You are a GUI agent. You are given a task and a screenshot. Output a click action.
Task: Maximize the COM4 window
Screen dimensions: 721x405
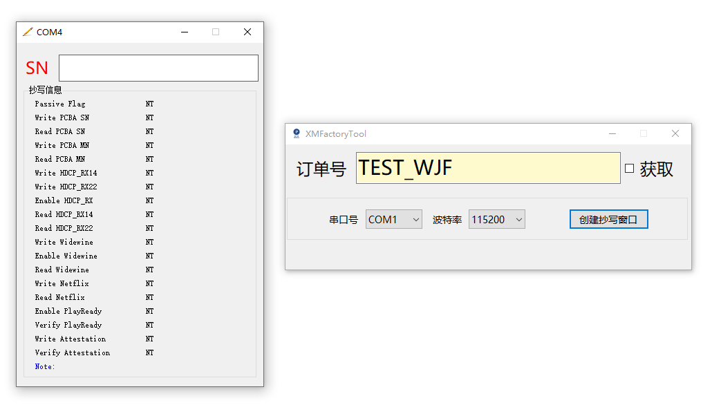point(216,32)
